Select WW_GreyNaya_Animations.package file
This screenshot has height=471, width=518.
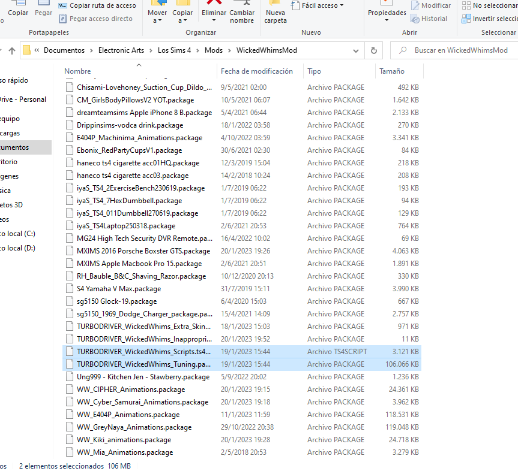coord(241,427)
